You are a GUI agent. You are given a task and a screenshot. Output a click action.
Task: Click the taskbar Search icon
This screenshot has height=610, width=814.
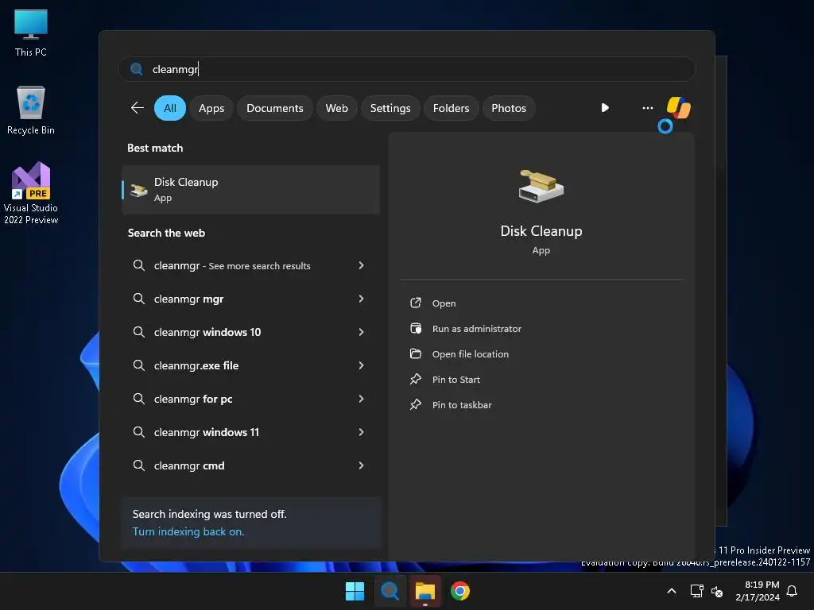390,591
